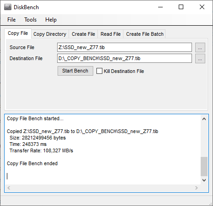Browse for Destination File with ... button
Viewport: 213px width, 206px height.
[200, 58]
